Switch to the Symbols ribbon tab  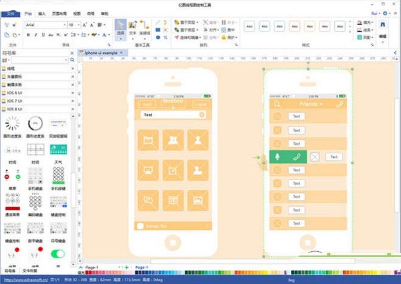click(x=91, y=14)
